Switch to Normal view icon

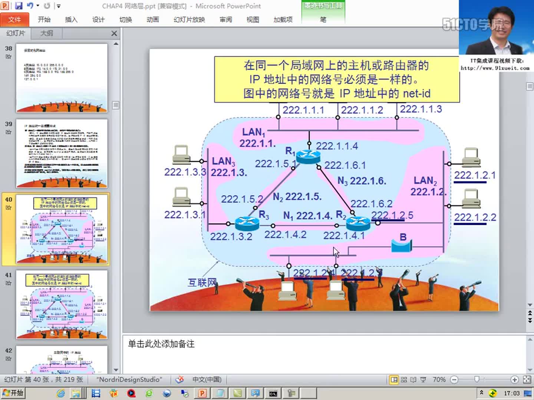point(394,380)
